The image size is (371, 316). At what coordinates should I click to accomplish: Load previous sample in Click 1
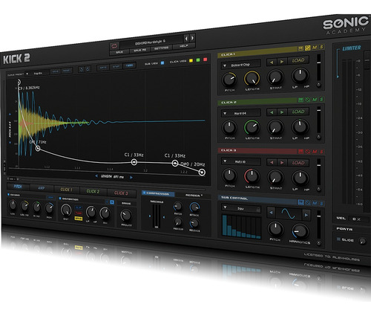click(272, 62)
